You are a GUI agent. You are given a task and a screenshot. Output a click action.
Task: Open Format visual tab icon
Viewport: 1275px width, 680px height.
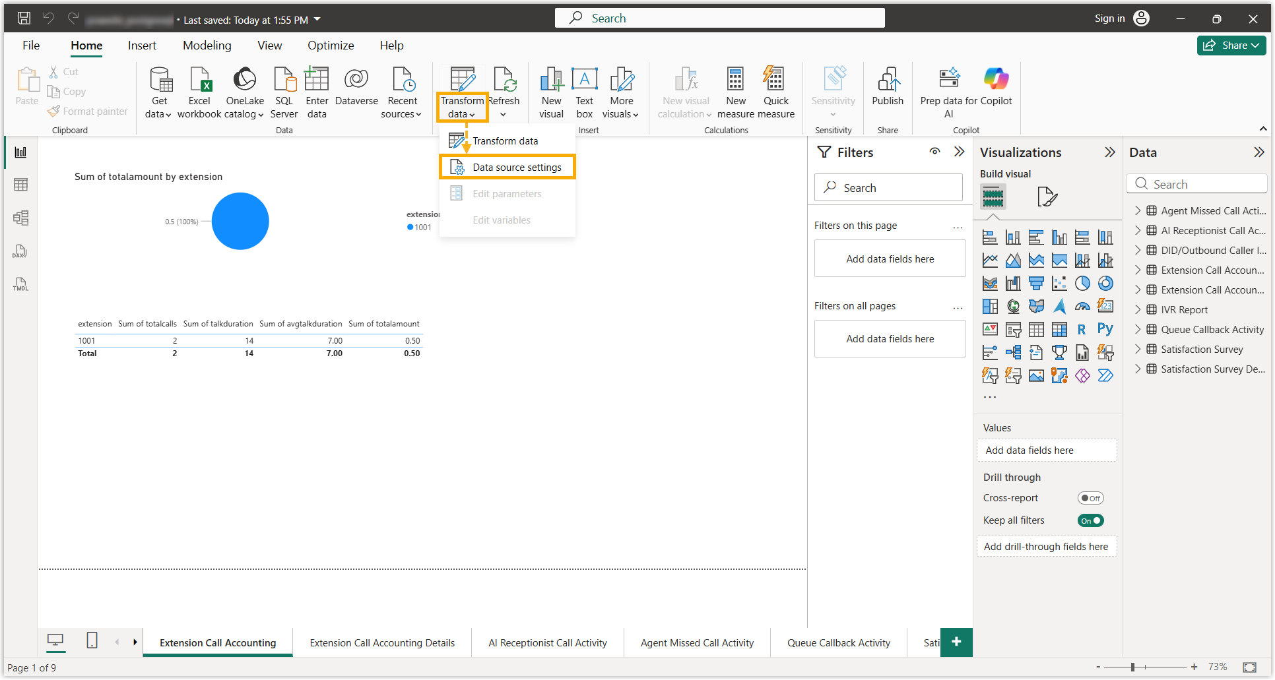click(1047, 197)
